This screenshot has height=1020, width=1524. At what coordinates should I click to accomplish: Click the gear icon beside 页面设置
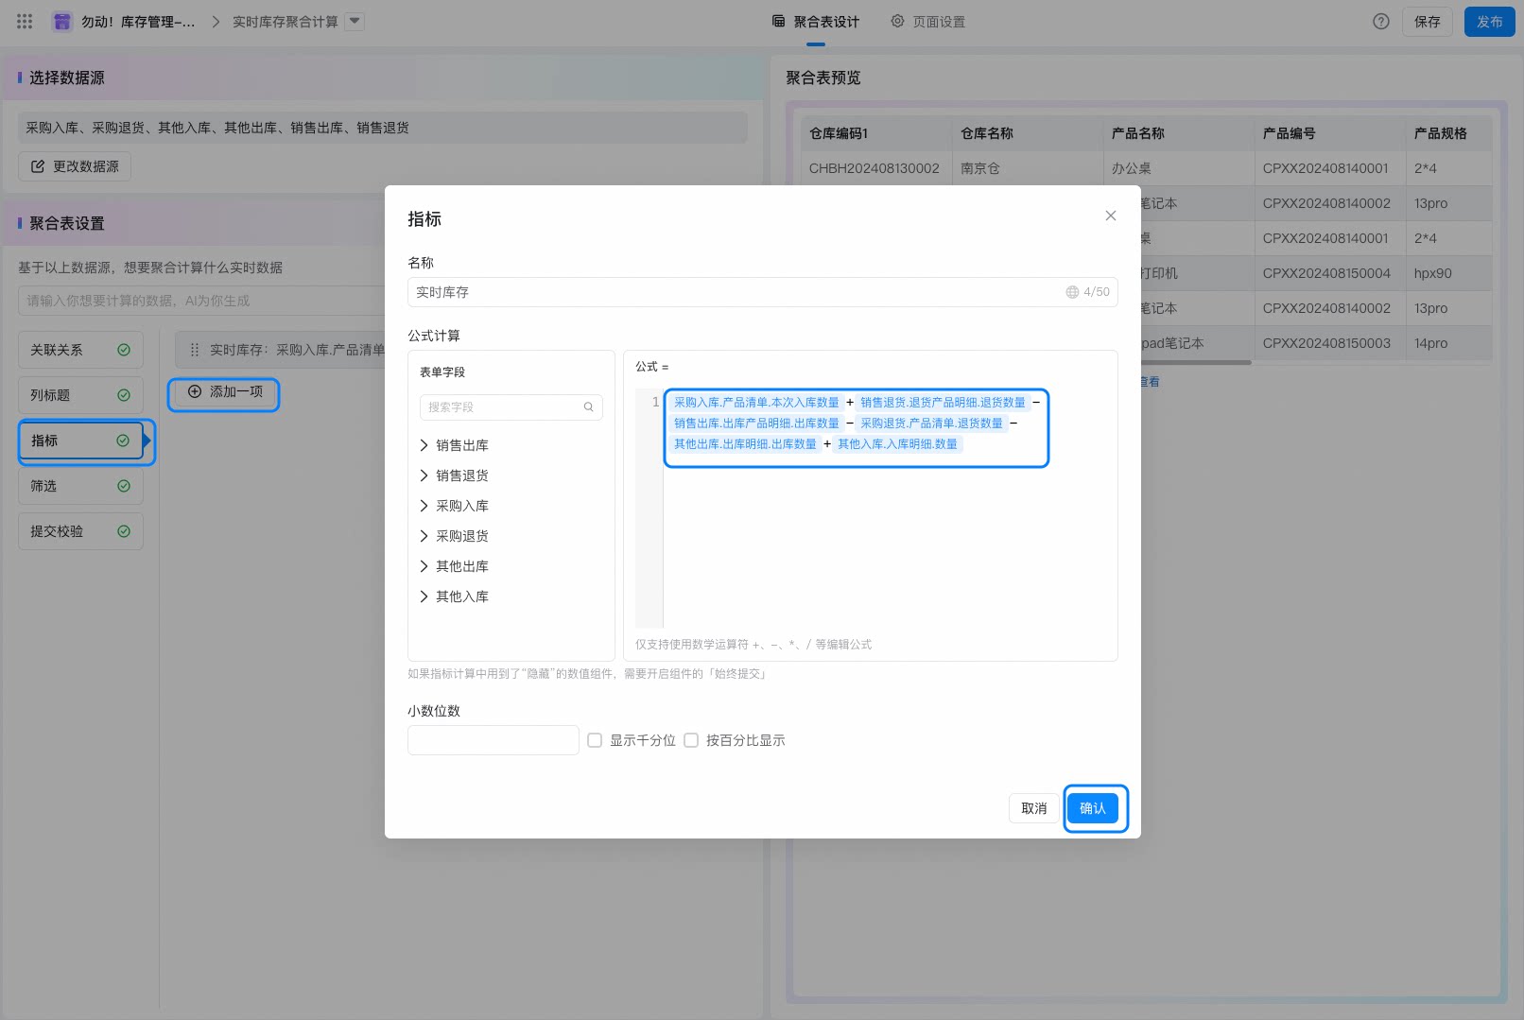click(x=897, y=21)
